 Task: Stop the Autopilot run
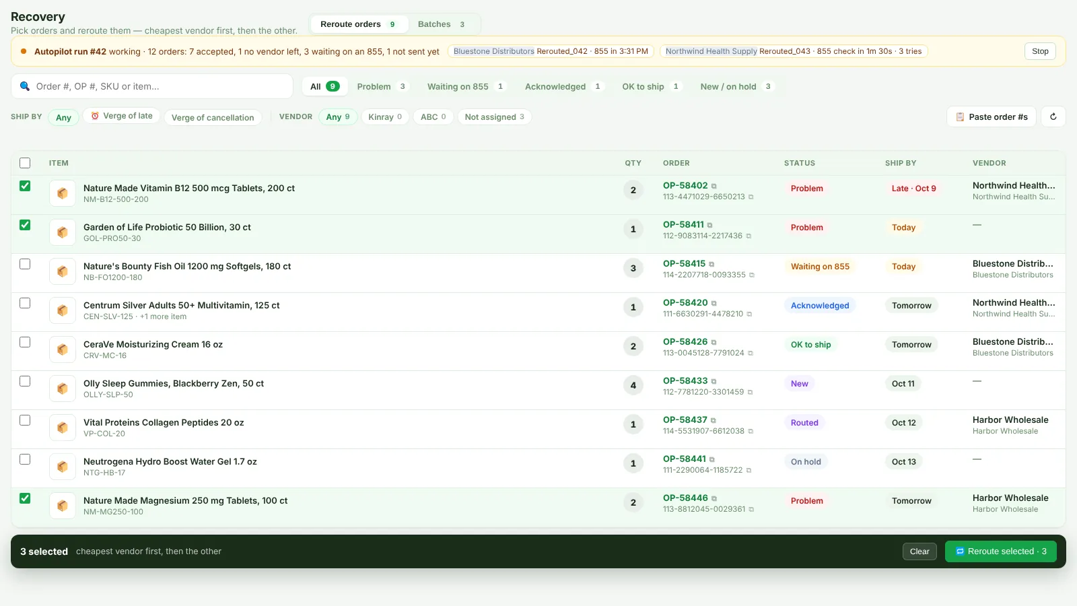(x=1040, y=51)
